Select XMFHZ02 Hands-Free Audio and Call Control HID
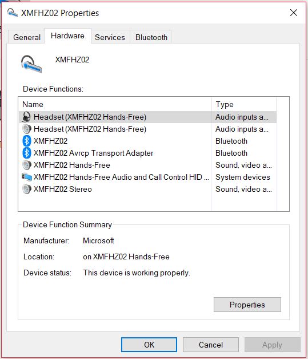 tap(121, 177)
